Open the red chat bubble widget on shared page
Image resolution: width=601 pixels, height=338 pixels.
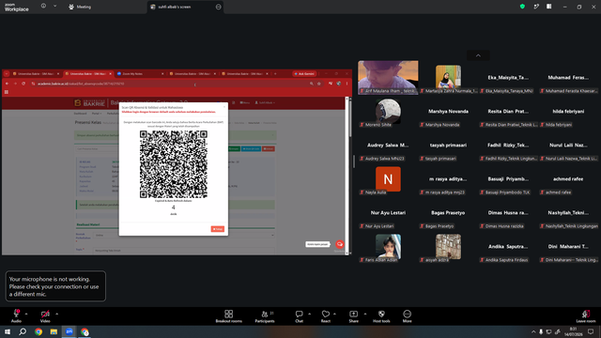340,244
